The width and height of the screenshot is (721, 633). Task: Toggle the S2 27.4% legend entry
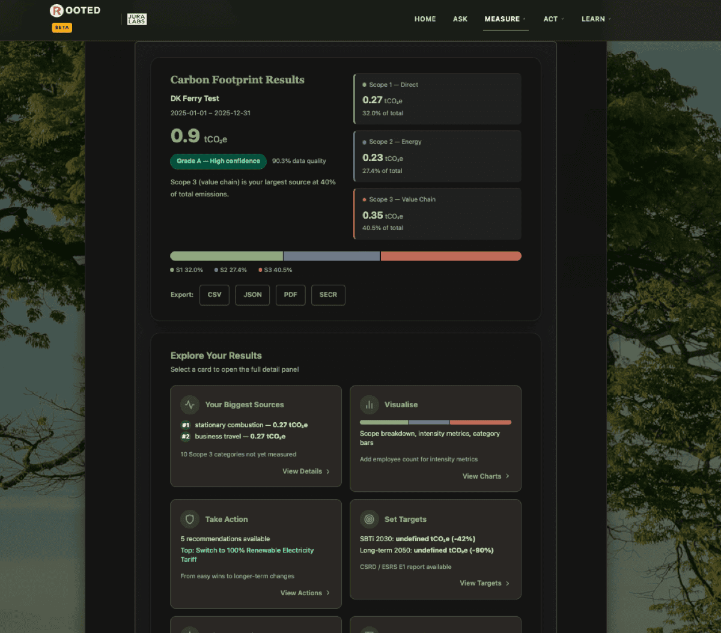[230, 270]
